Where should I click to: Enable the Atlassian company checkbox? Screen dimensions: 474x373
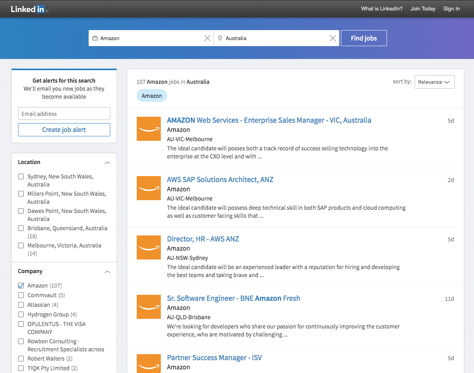pos(21,305)
